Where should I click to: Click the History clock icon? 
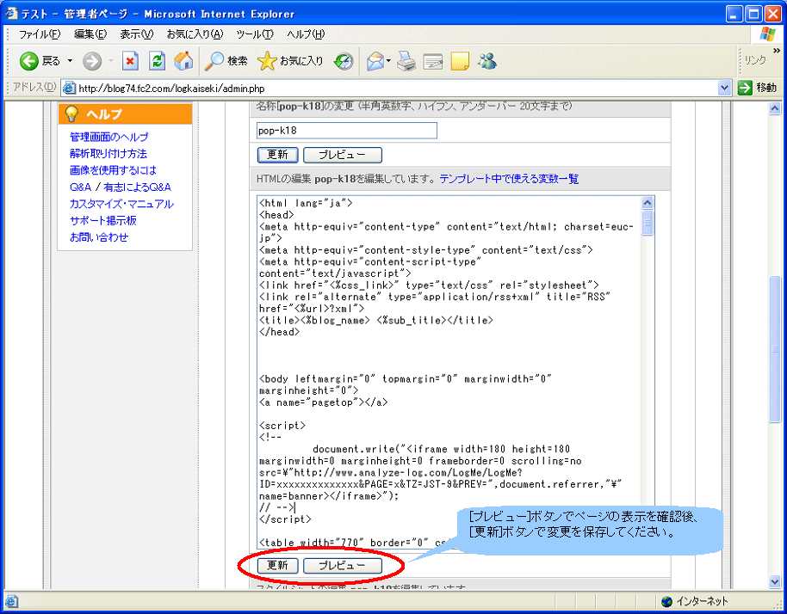pyautogui.click(x=344, y=61)
